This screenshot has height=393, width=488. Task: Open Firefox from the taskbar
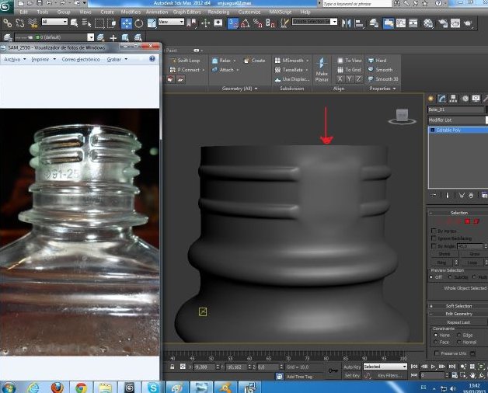[58, 388]
